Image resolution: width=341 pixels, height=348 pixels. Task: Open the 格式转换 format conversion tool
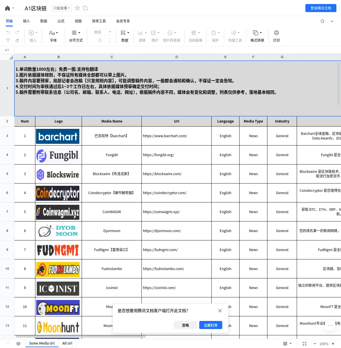(x=257, y=36)
